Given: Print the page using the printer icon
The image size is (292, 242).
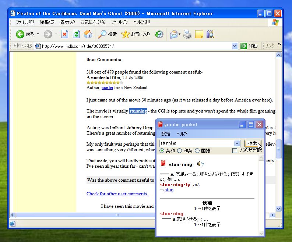Looking at the screenshot, I should [x=187, y=34].
